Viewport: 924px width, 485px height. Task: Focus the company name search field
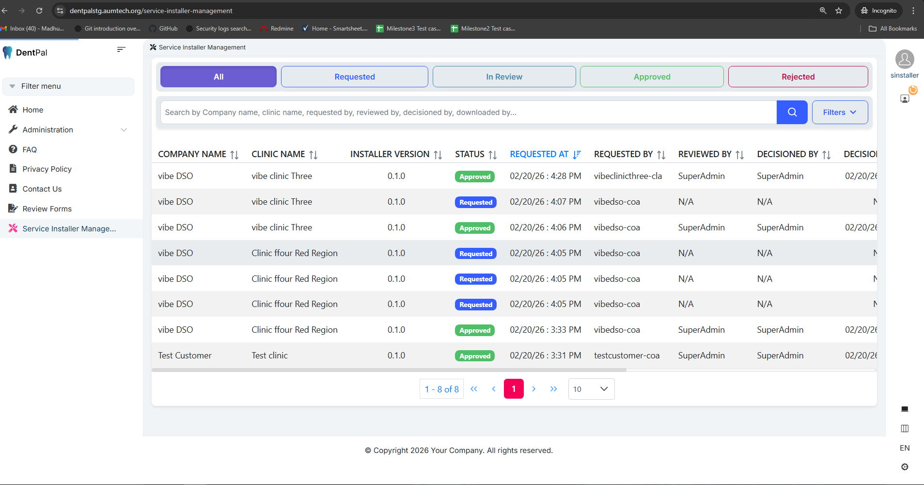click(x=468, y=112)
